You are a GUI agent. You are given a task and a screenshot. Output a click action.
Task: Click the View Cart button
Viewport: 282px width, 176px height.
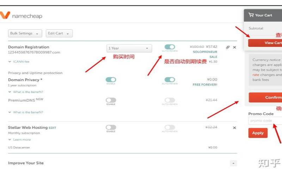(x=265, y=43)
